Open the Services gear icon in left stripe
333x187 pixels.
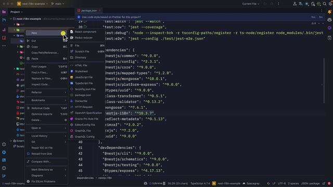(4, 144)
